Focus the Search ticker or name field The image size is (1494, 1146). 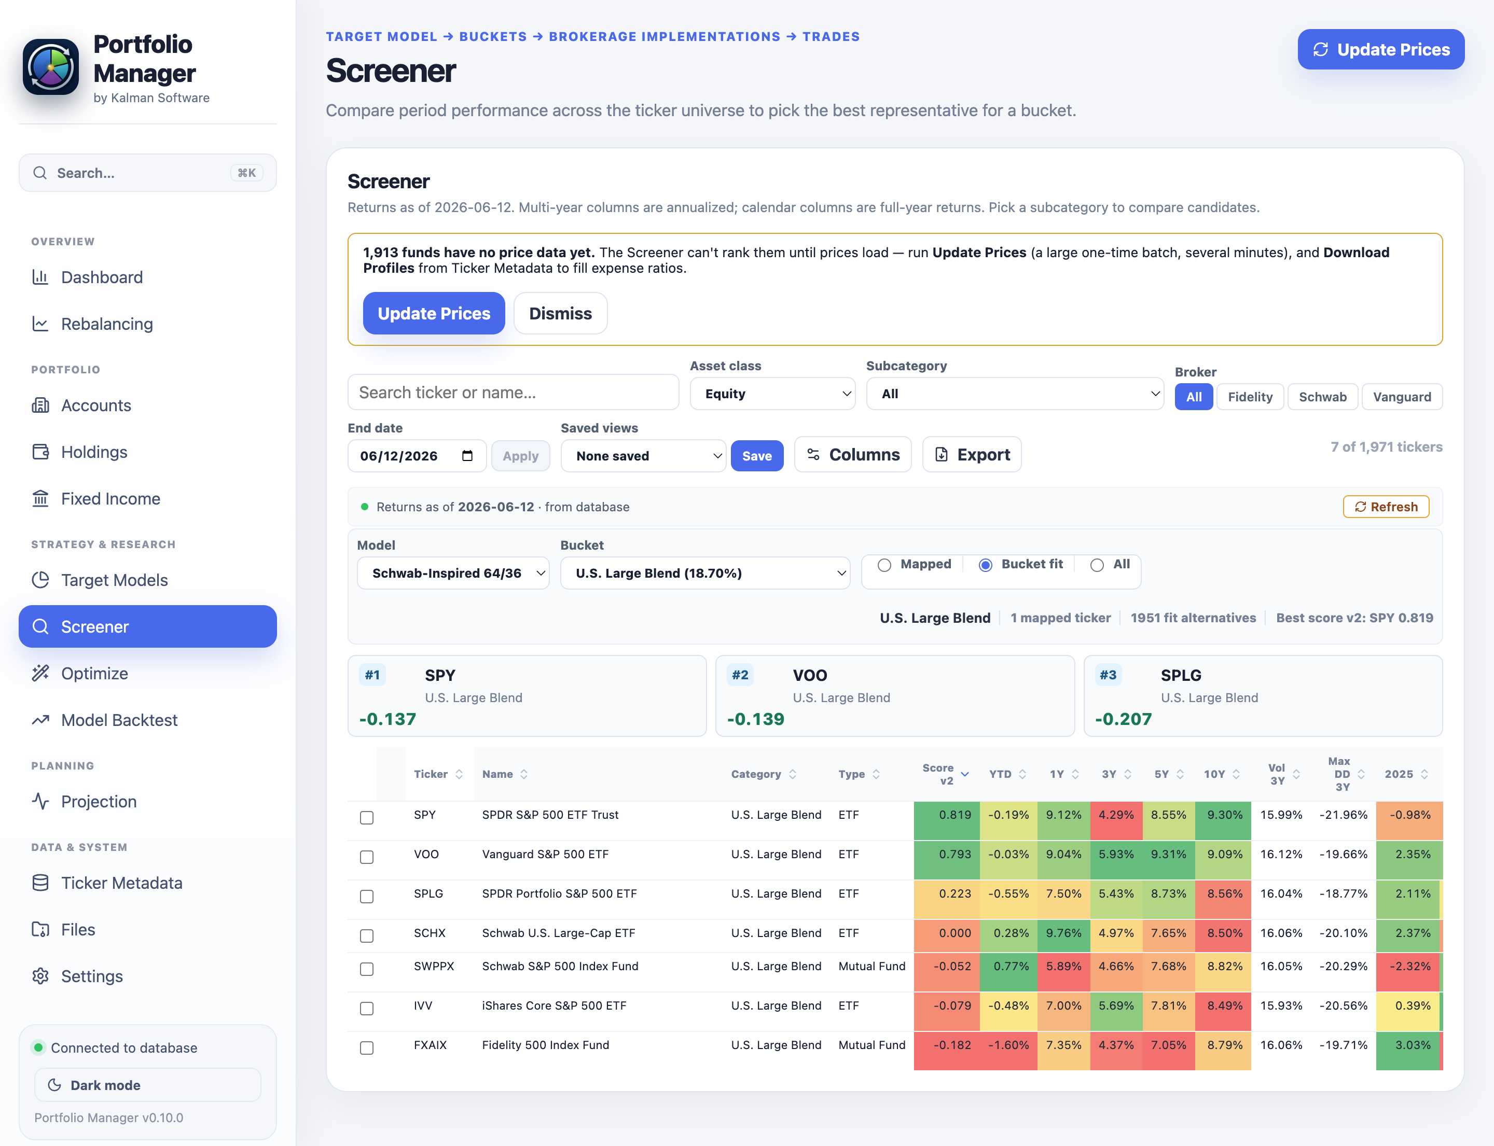coord(513,392)
